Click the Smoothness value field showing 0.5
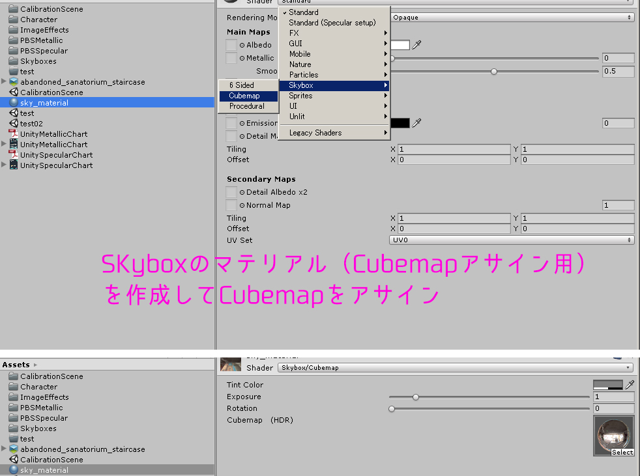Viewport: 640px width, 476px height. pyautogui.click(x=618, y=72)
